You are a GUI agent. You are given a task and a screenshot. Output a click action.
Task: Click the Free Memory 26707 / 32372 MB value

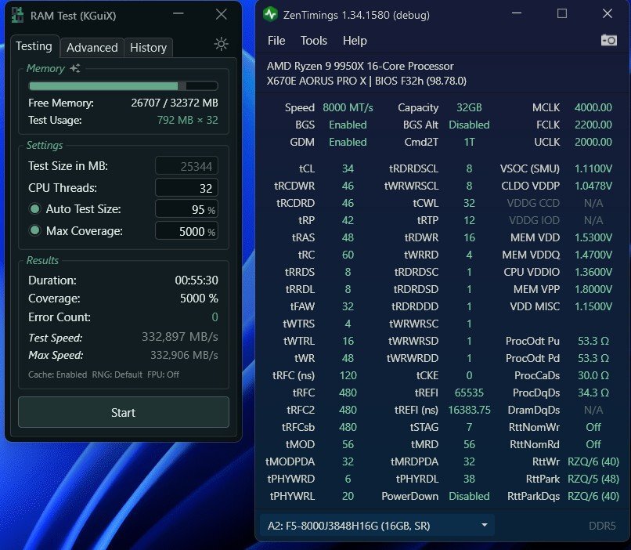[175, 103]
